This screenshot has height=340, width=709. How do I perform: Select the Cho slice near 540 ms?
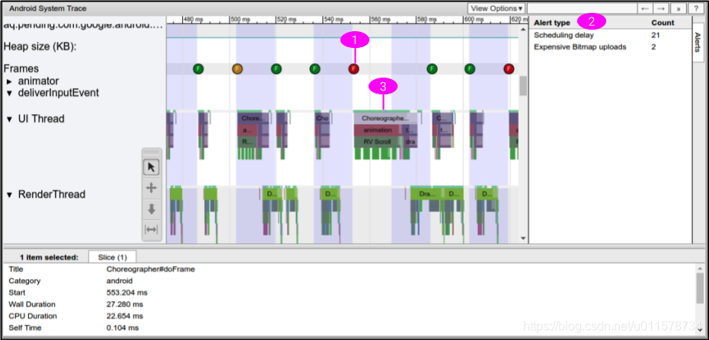322,119
